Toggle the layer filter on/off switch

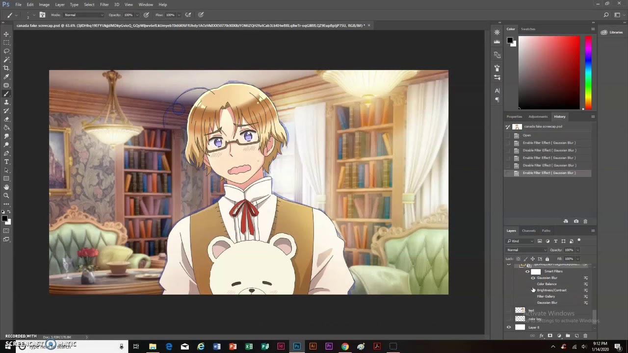coord(579,241)
